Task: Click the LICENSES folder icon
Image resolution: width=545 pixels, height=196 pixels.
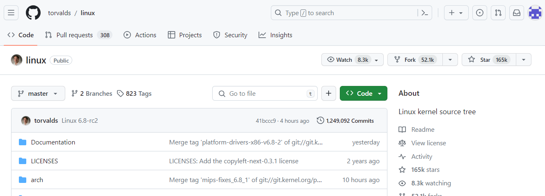Action: pyautogui.click(x=23, y=161)
